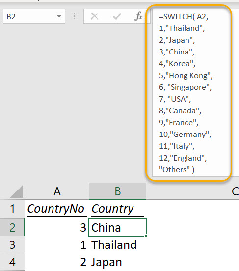Click cell A2 containing 3
239x271 pixels.
coord(56,227)
